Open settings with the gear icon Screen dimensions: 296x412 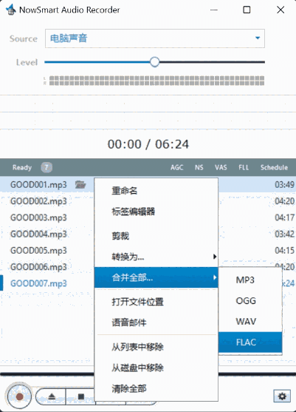(x=282, y=396)
